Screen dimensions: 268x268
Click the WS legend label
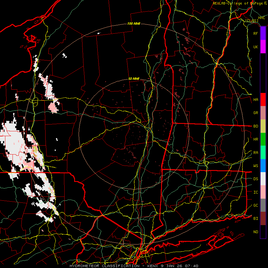255,166
